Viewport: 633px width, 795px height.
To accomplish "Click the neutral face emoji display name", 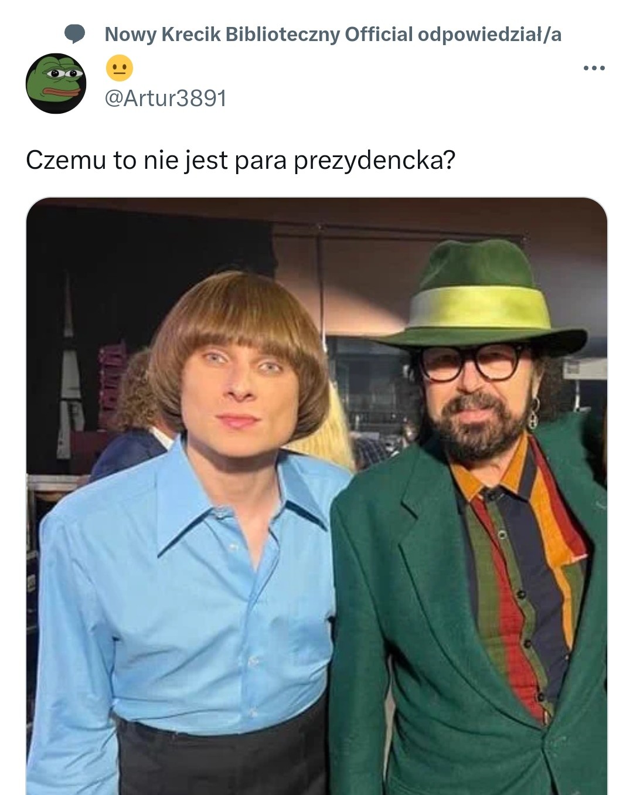I will pos(120,69).
